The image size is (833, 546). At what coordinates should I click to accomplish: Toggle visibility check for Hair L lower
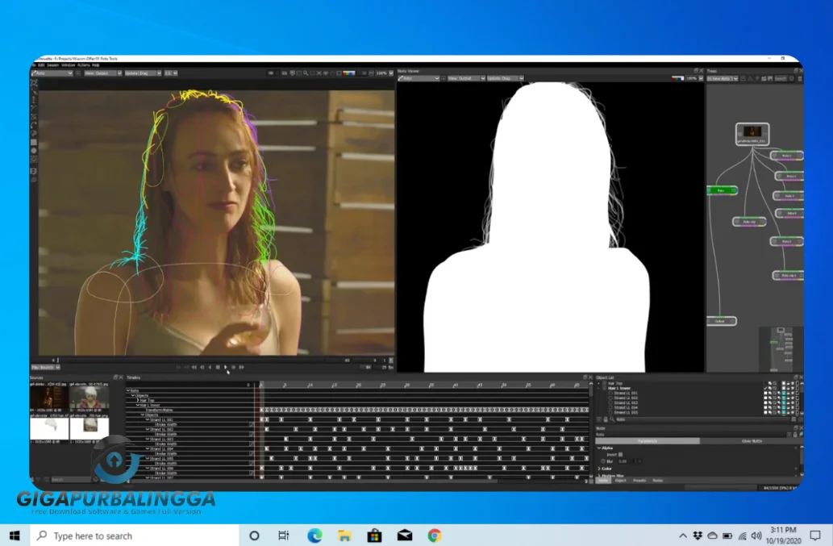765,388
